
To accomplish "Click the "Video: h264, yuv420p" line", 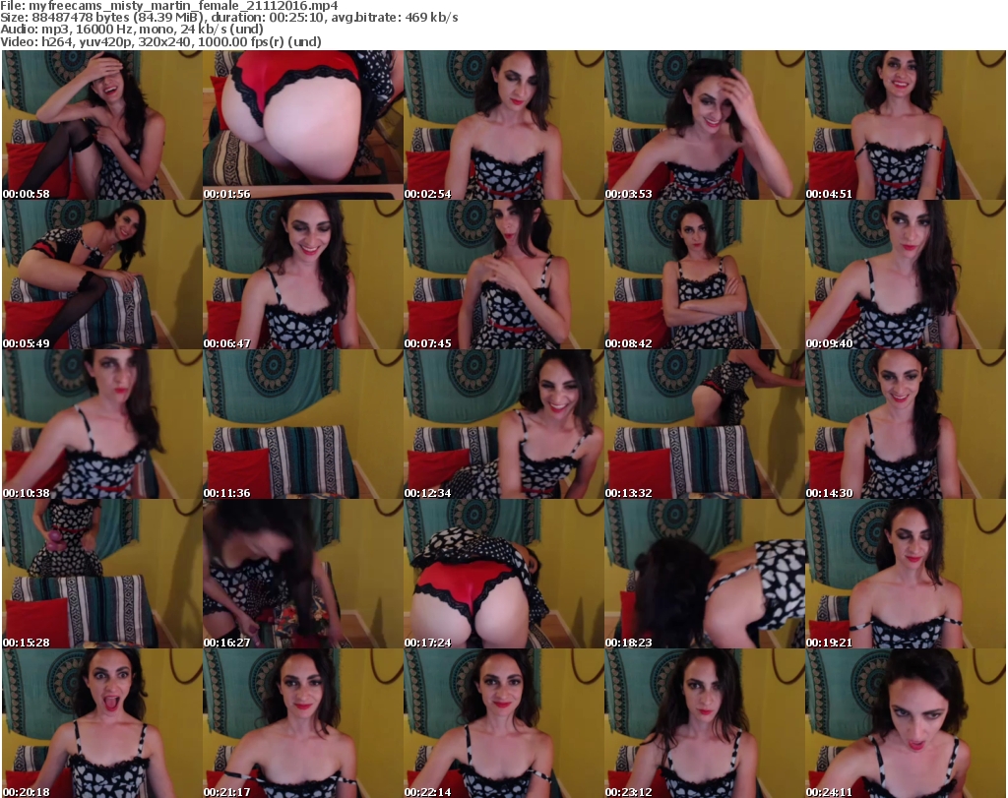I will coord(160,41).
